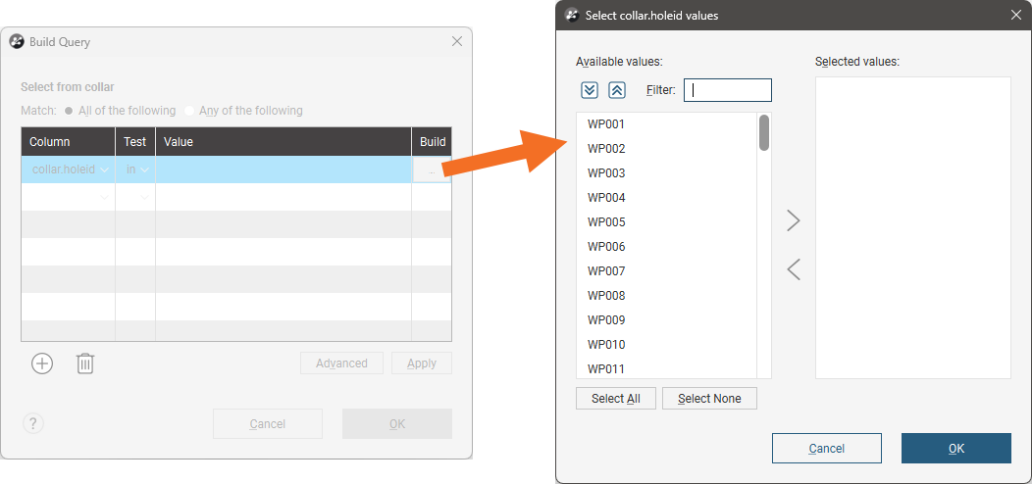Open the help question mark icon
This screenshot has height=484, width=1032.
click(33, 423)
